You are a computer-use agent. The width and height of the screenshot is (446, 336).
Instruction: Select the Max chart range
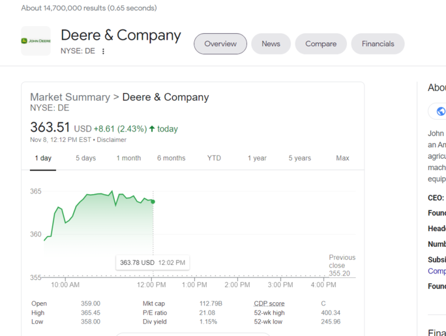click(342, 158)
